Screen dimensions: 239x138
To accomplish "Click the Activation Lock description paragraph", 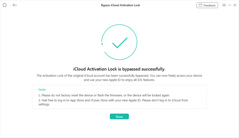I will pos(119,78).
